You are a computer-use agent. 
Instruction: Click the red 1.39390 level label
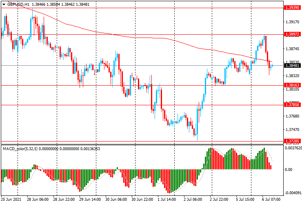[292, 8]
